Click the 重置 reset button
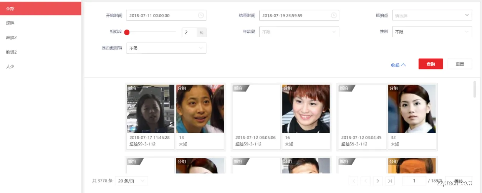The height and width of the screenshot is (193, 482). click(x=460, y=64)
